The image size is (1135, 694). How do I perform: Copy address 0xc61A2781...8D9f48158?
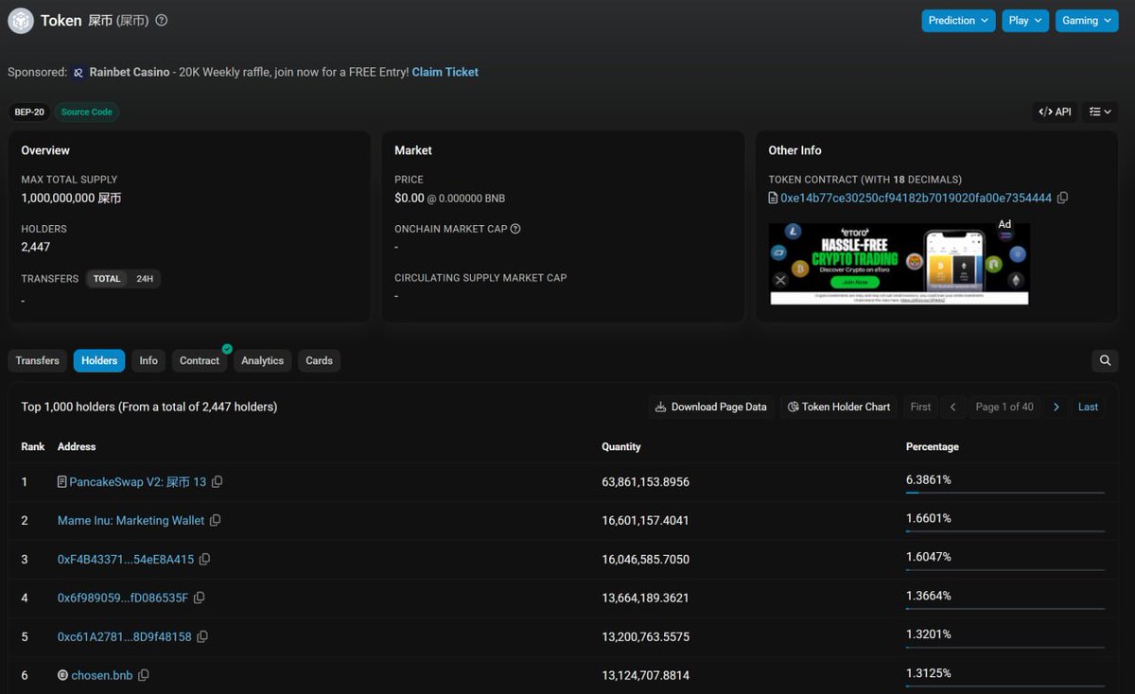pyautogui.click(x=202, y=637)
